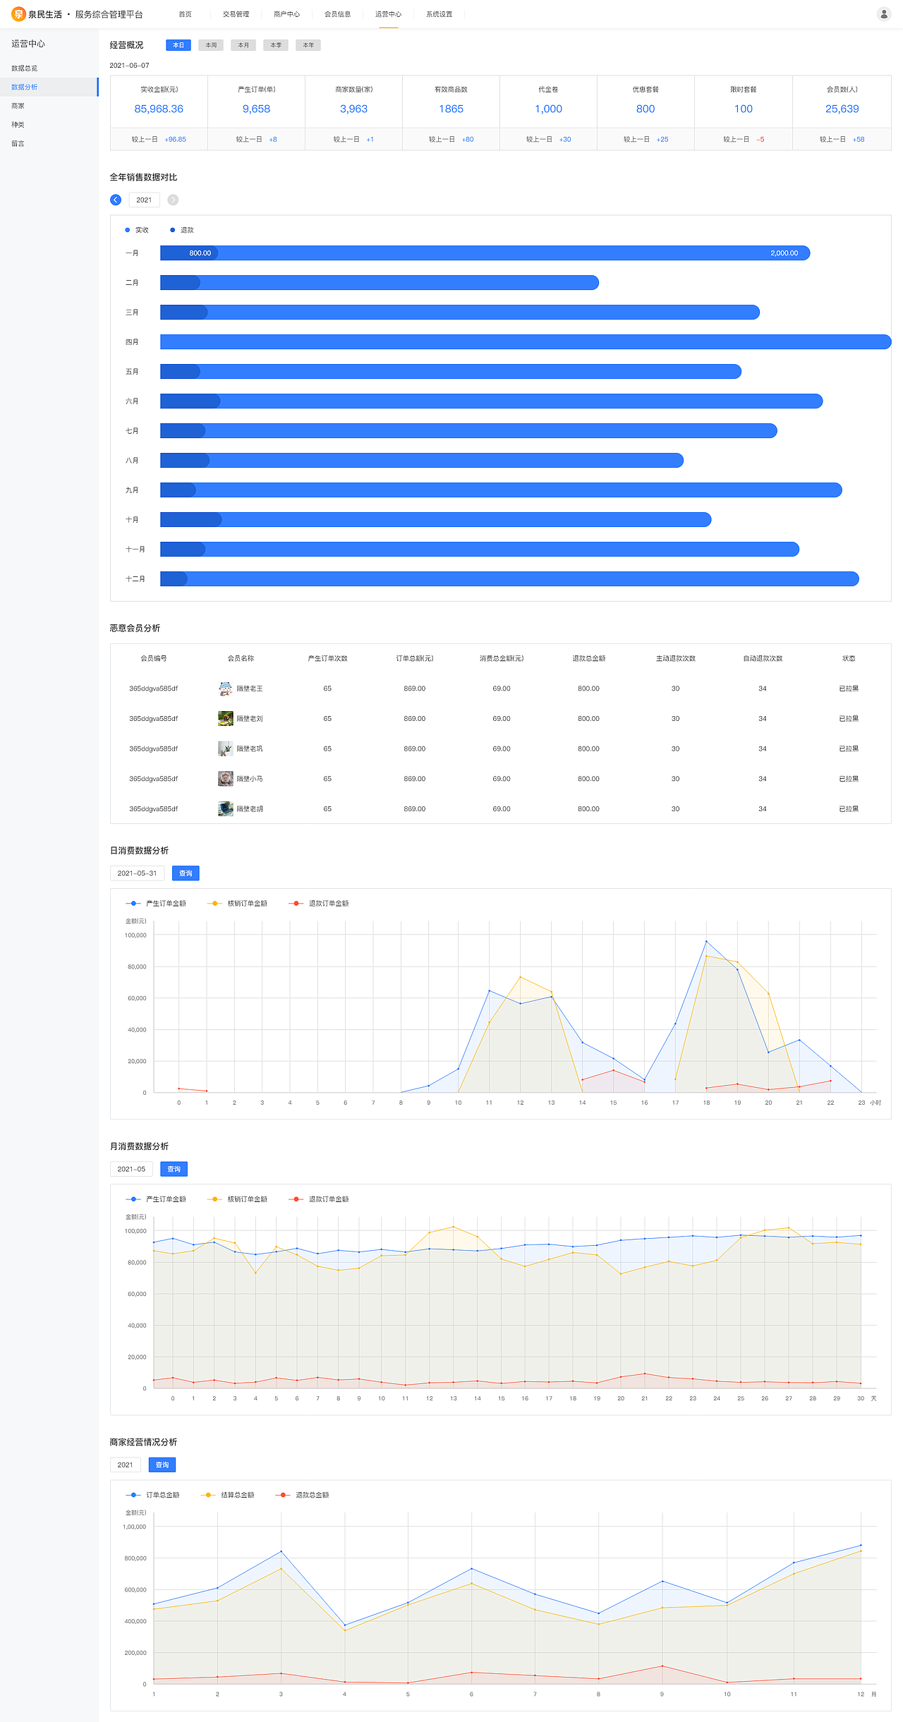Click avatar of member 隔壁老巩

(x=225, y=748)
